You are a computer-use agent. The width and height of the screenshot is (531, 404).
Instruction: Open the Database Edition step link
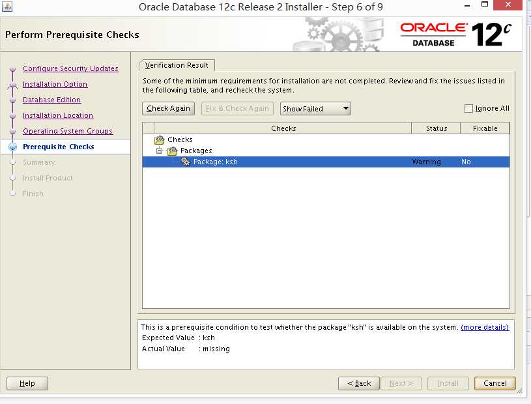[52, 100]
